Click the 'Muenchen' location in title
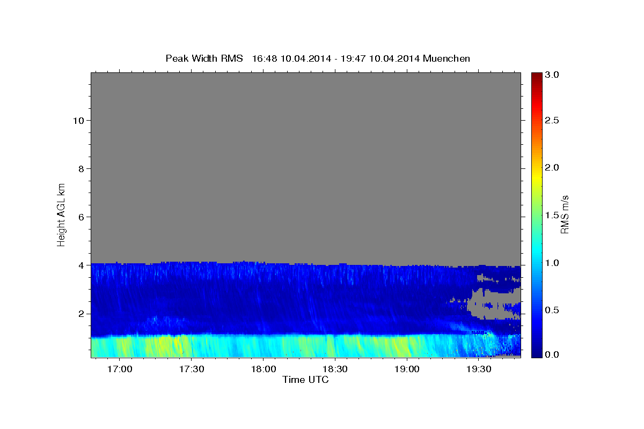This screenshot has width=644, height=429. (x=447, y=58)
